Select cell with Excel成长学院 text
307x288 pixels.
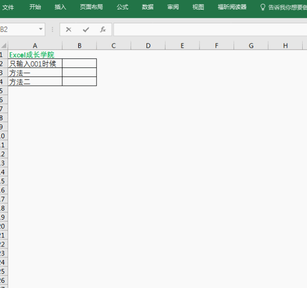[35, 55]
